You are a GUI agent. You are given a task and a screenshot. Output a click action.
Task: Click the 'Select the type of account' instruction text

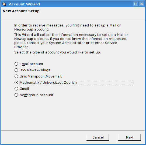click(x=58, y=52)
